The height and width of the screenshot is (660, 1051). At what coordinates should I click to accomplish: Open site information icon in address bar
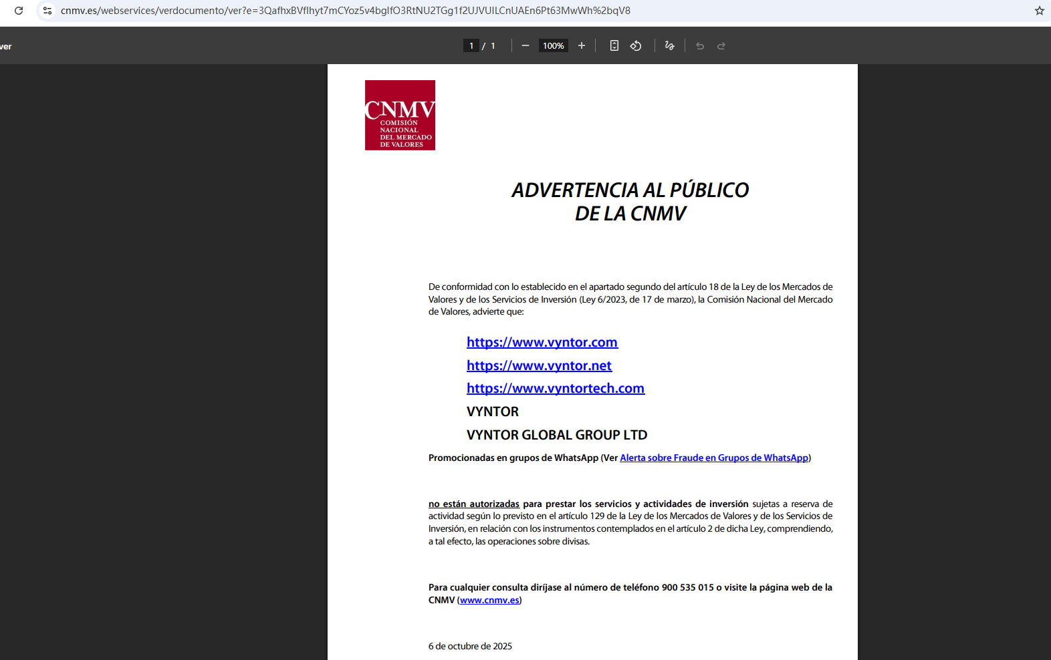47,11
